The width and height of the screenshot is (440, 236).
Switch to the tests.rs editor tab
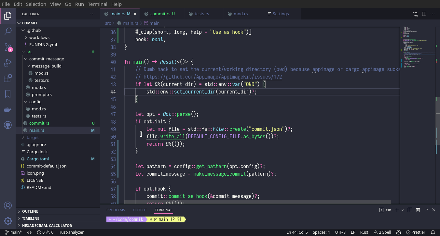[204, 14]
